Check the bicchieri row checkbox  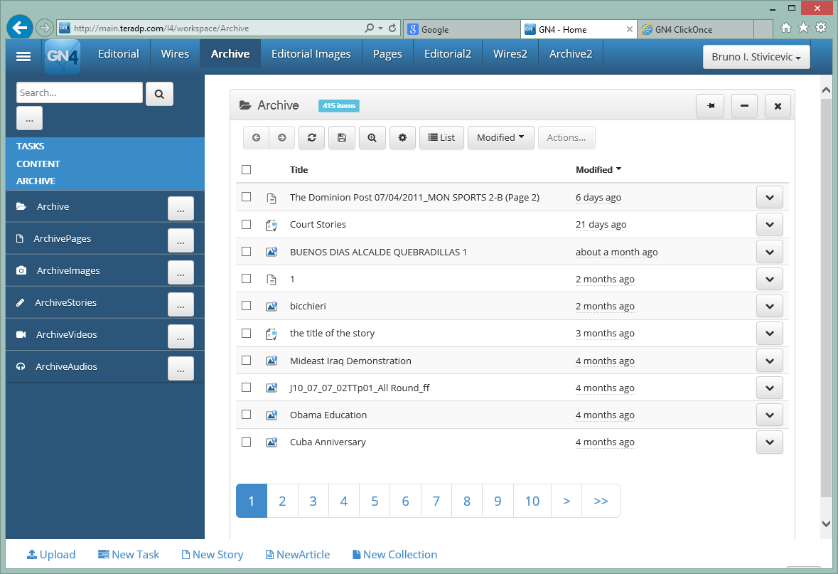click(x=247, y=305)
